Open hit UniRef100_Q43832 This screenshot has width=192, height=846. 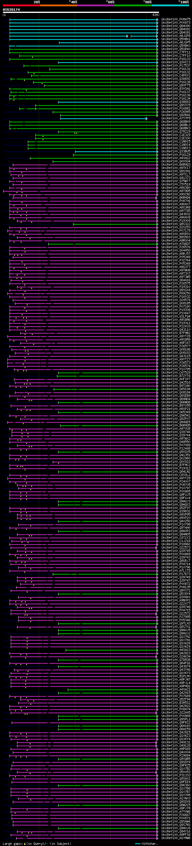tap(175, 214)
